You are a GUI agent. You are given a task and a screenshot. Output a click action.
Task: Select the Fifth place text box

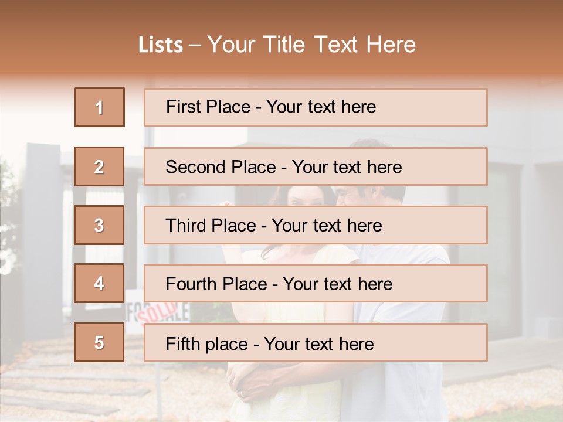(316, 342)
